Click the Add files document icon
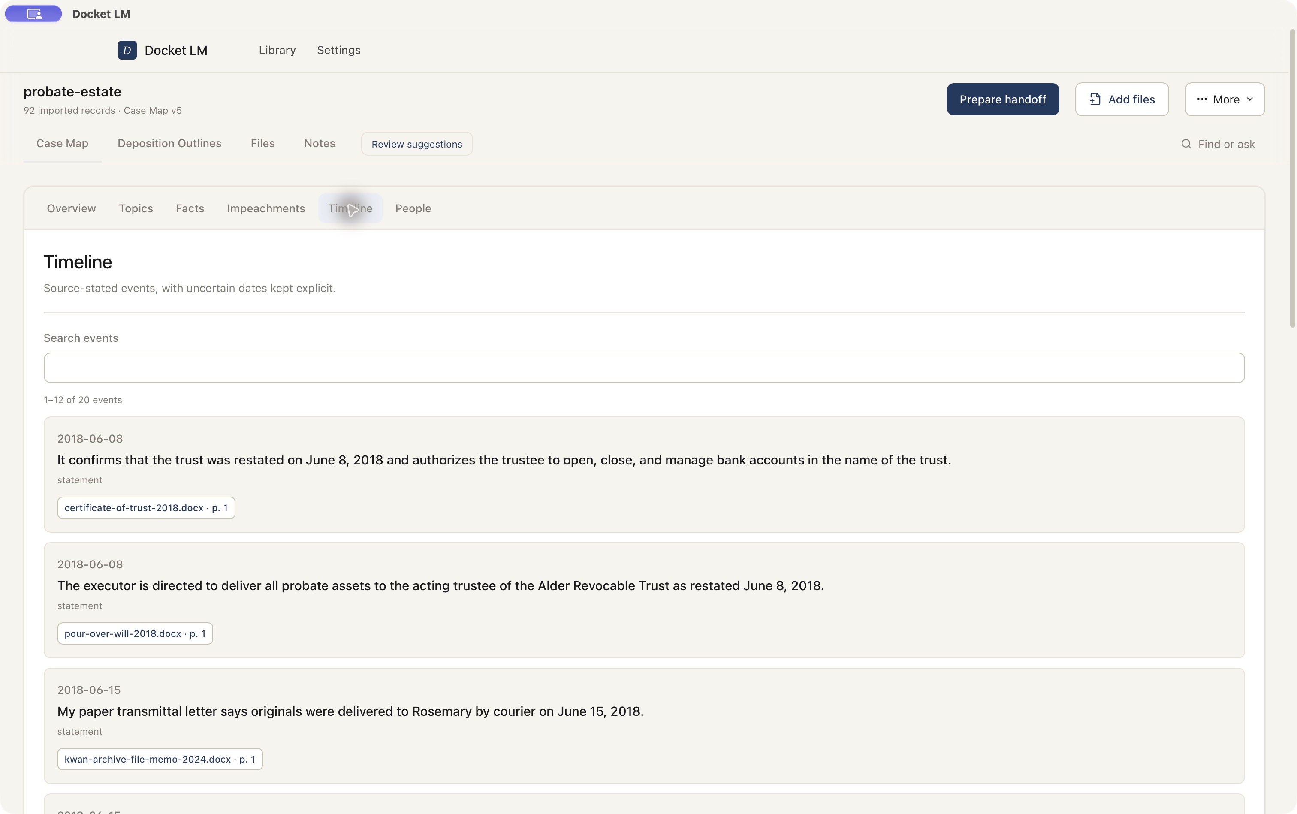1297x814 pixels. click(1095, 99)
